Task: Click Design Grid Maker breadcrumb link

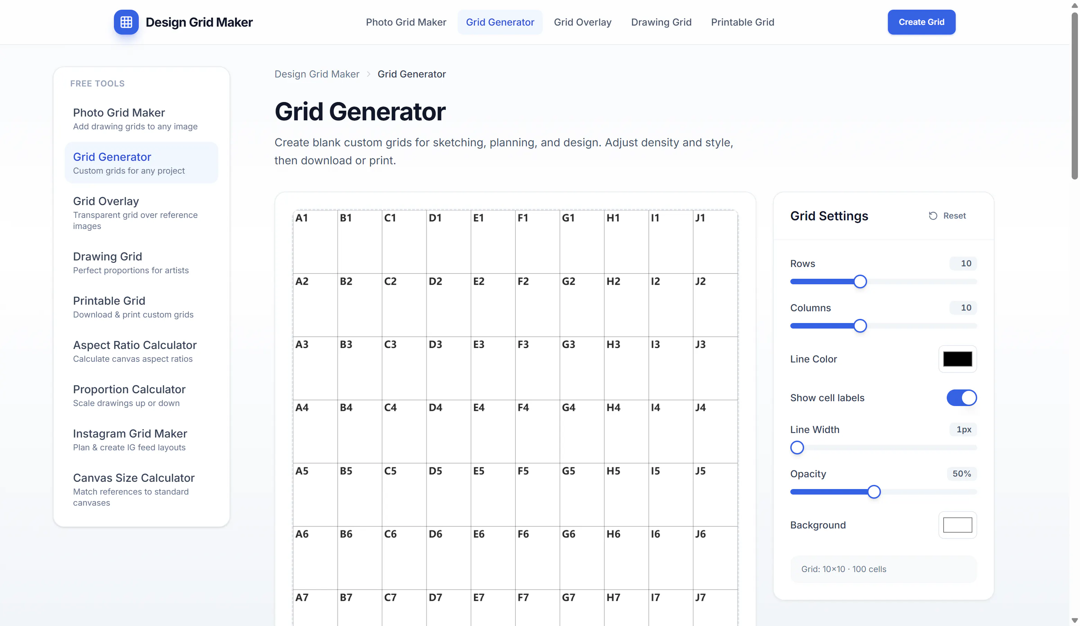Action: [317, 74]
